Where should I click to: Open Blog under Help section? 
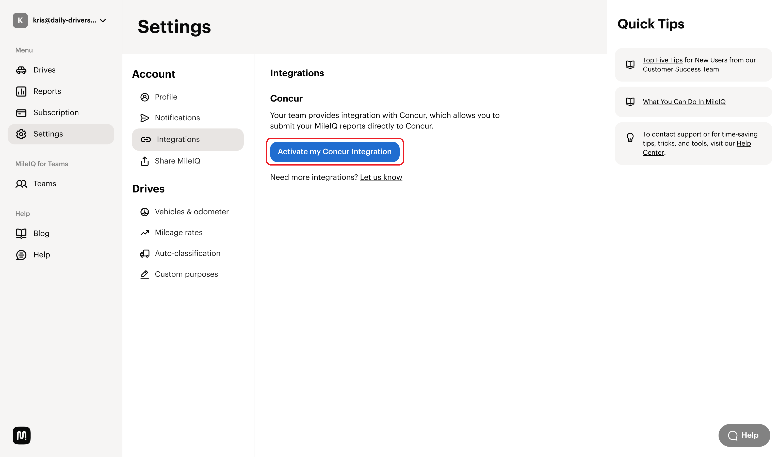[61, 233]
